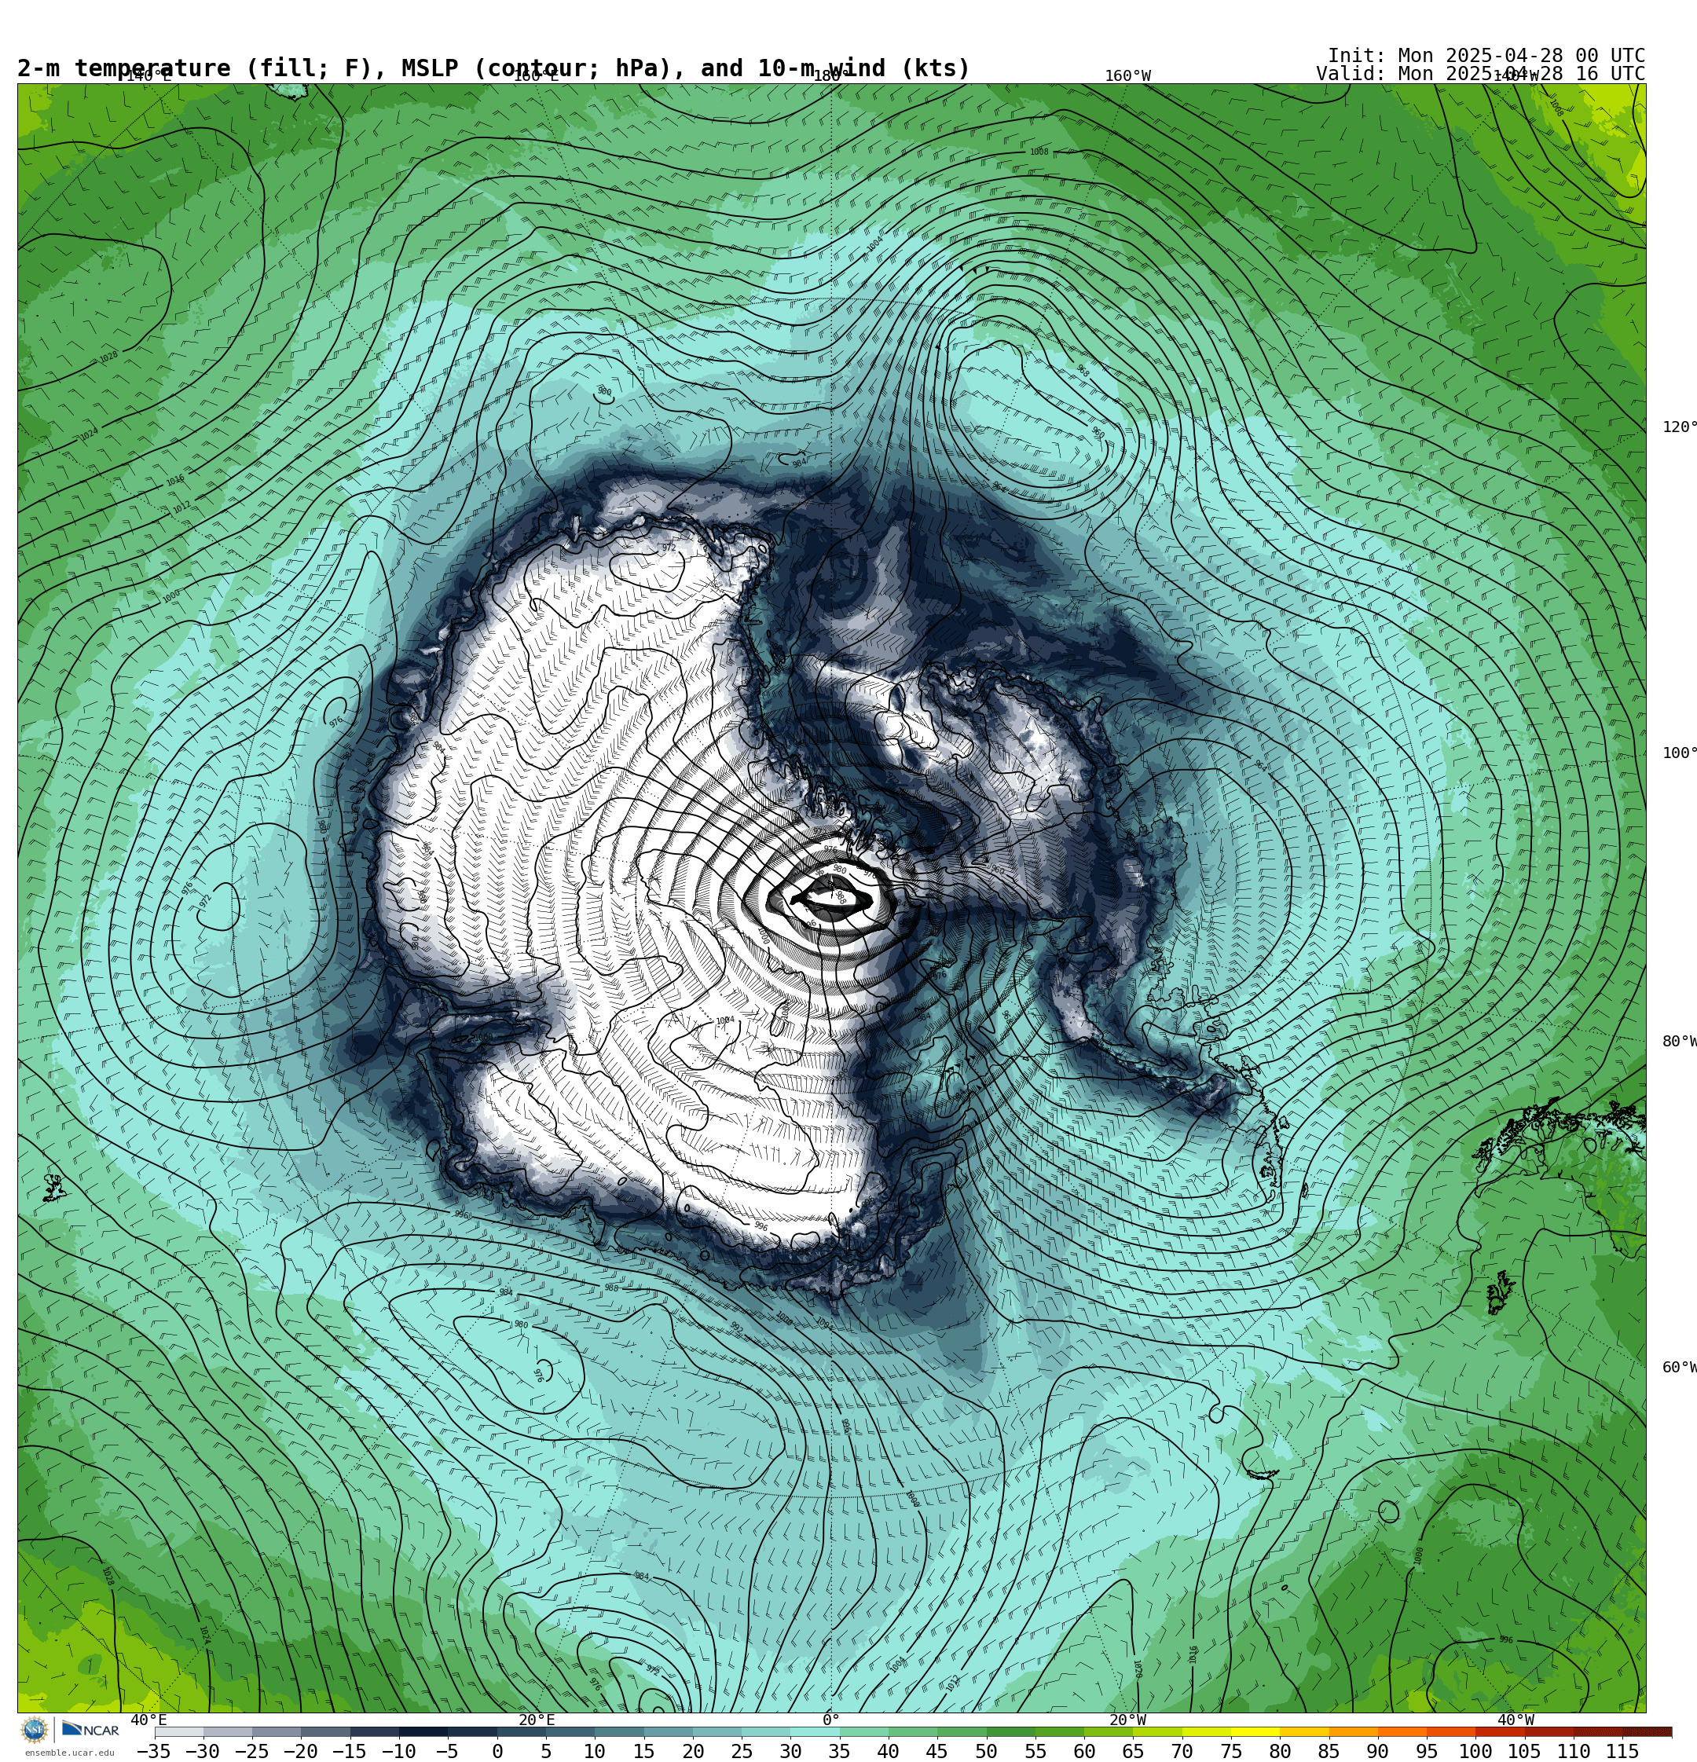1697x1762 pixels.
Task: Click the 115 colorbar label
Action: 1622,1751
